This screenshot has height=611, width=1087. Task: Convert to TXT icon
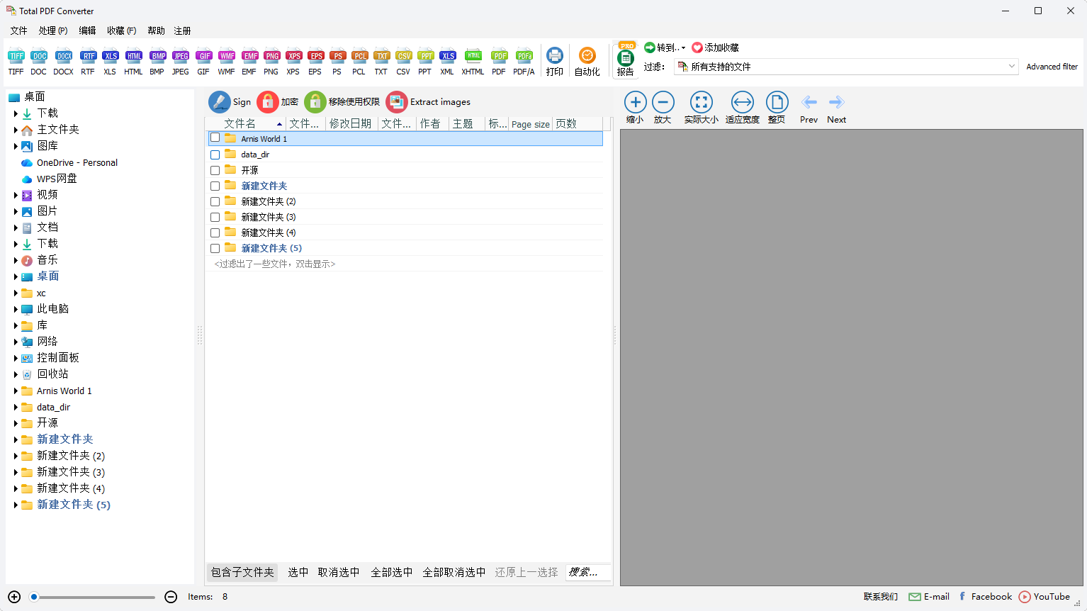(x=381, y=62)
